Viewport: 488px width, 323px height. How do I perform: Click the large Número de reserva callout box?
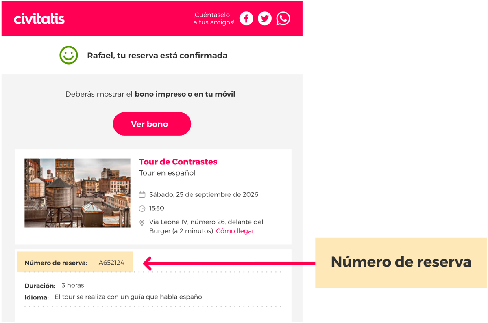pos(401,262)
